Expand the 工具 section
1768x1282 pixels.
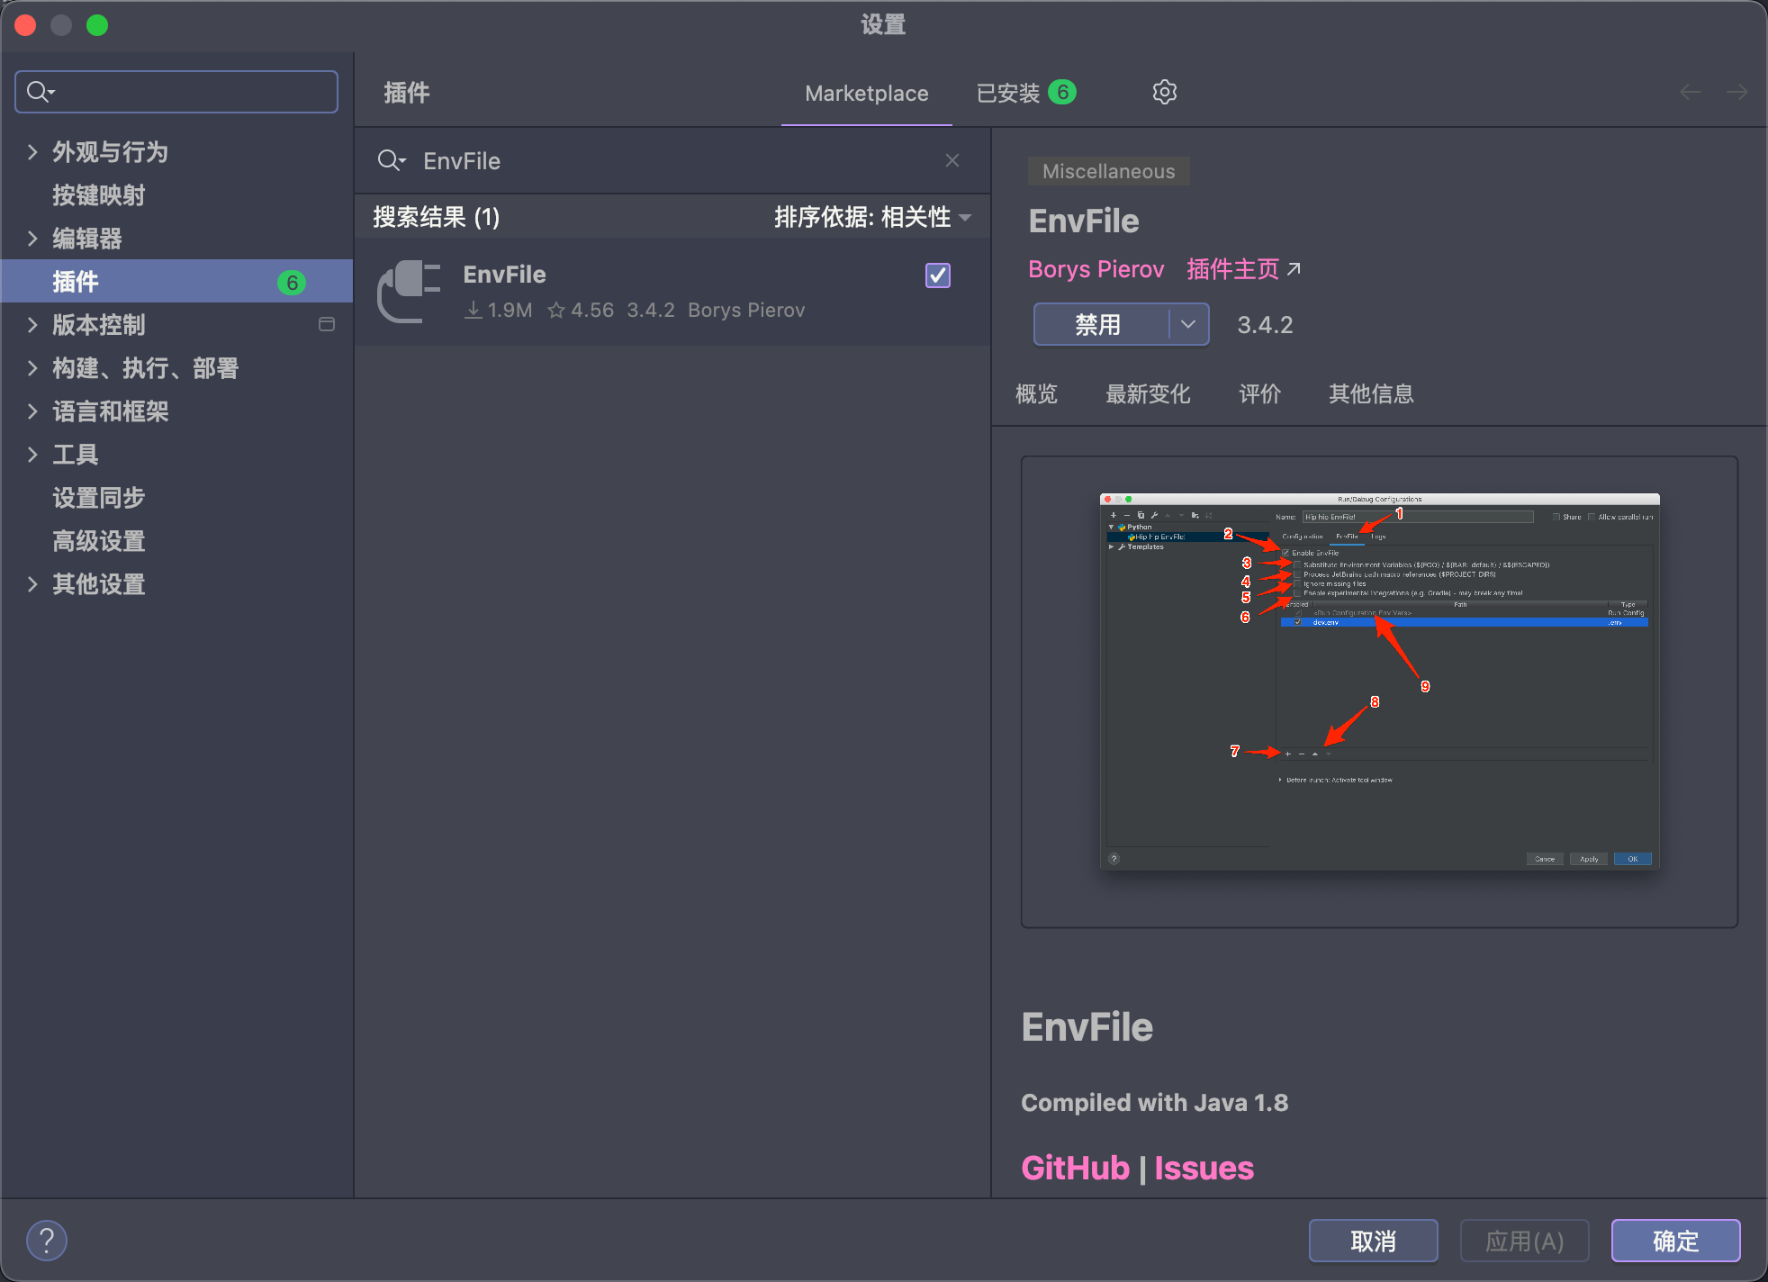pos(32,454)
